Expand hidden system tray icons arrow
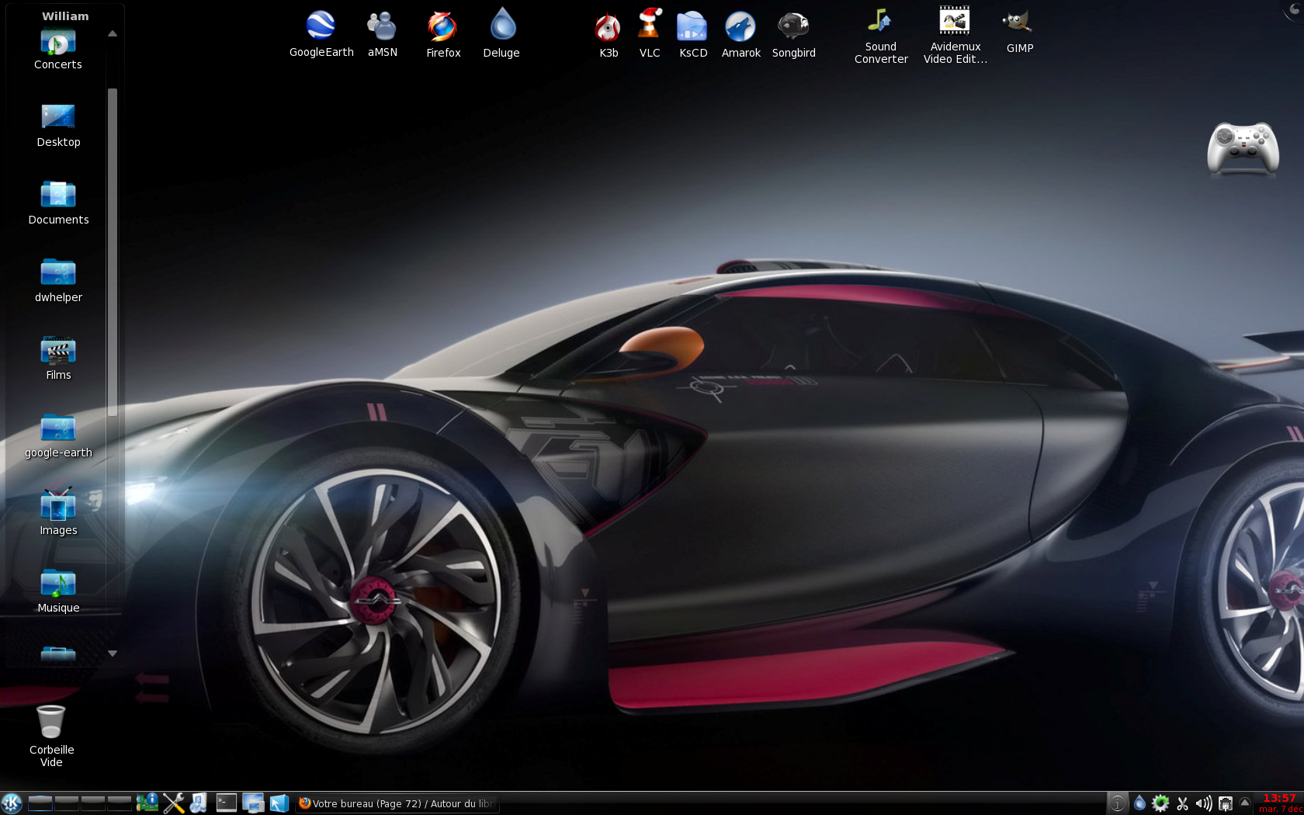The image size is (1304, 815). pyautogui.click(x=1245, y=803)
